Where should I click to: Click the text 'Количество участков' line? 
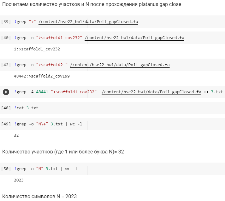(63, 152)
